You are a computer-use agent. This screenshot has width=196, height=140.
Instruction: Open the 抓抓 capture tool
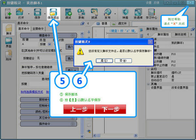94,14
